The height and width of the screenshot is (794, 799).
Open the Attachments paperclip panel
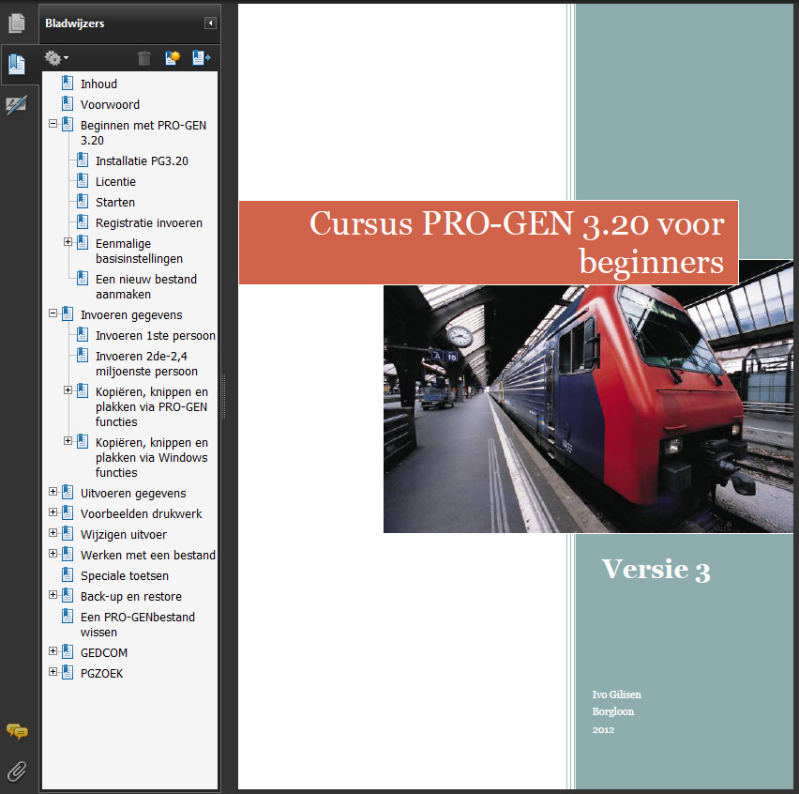coord(17,771)
